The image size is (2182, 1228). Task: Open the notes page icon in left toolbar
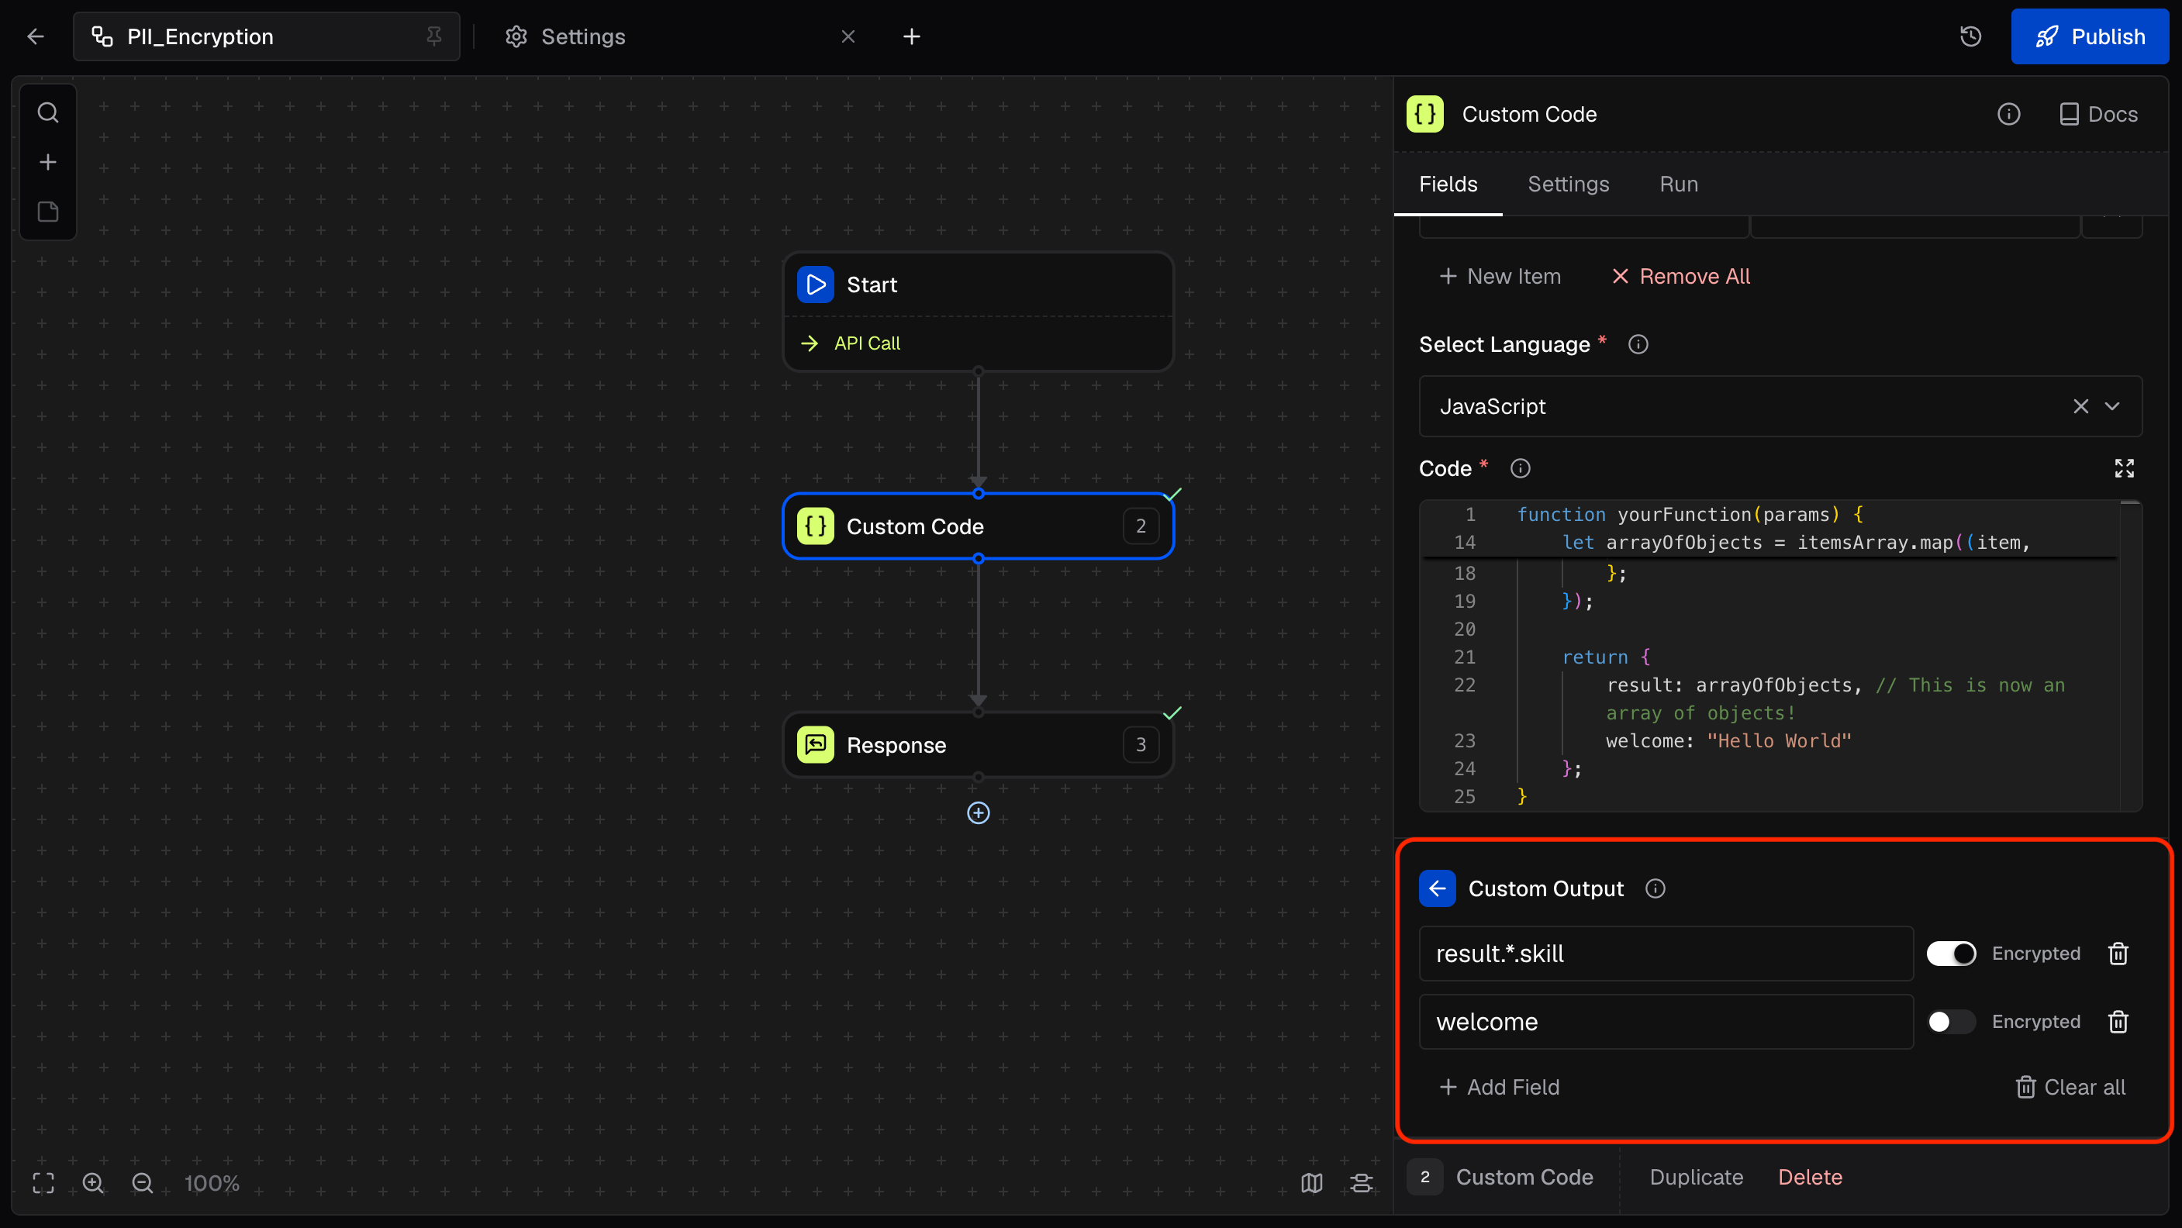click(x=48, y=212)
